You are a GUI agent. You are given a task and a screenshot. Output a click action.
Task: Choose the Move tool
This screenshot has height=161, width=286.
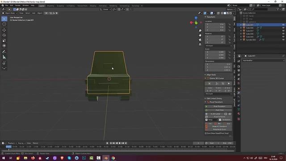click(x=4, y=30)
